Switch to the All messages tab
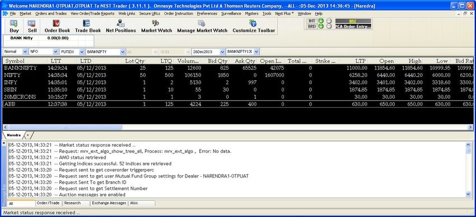Viewport: 476px width, 217px height. coord(21,204)
